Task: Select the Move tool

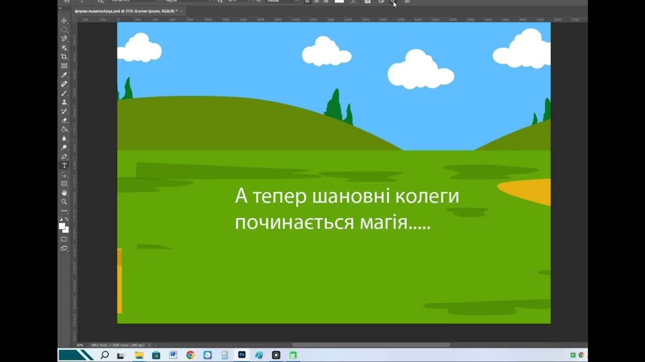Action: (x=64, y=21)
